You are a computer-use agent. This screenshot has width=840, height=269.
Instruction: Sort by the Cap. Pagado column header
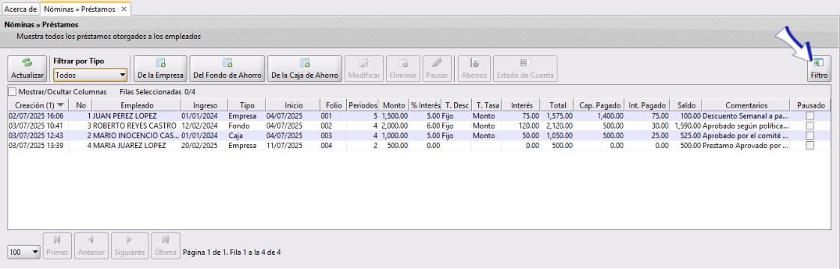tap(599, 105)
